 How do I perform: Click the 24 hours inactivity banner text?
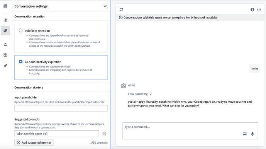click(x=171, y=17)
